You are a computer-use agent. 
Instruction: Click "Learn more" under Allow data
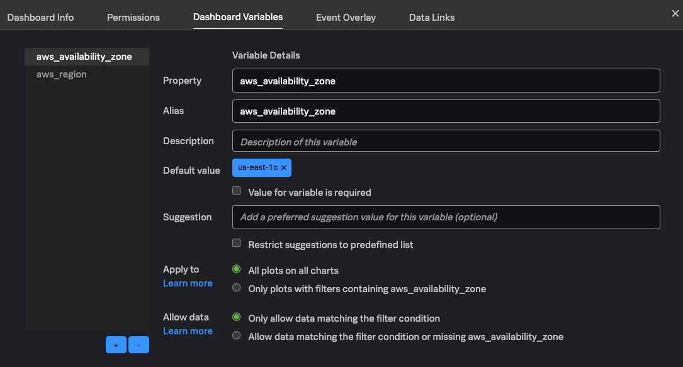coord(188,330)
